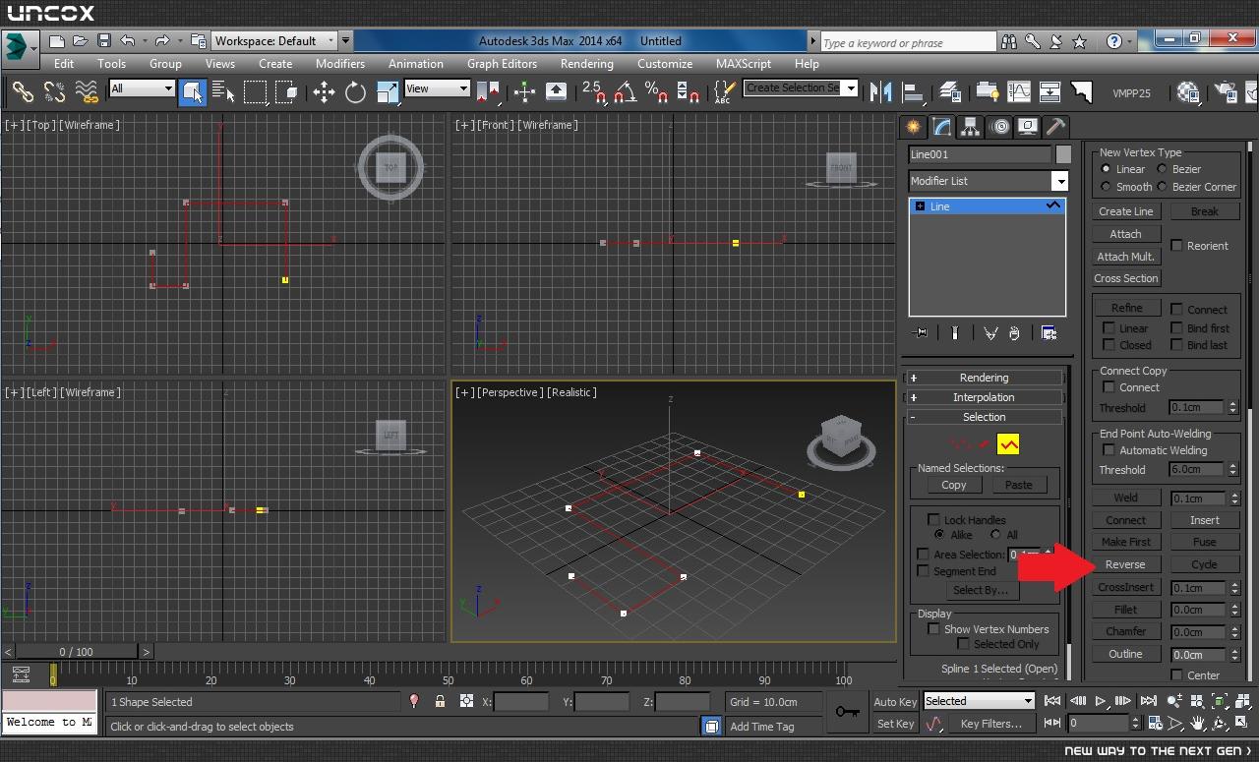Open the selection filter All dropdown
Screen dimensions: 1259x762
point(142,88)
